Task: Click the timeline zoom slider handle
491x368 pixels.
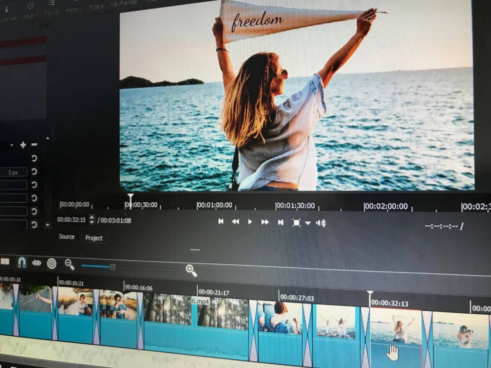Action: click(x=113, y=267)
